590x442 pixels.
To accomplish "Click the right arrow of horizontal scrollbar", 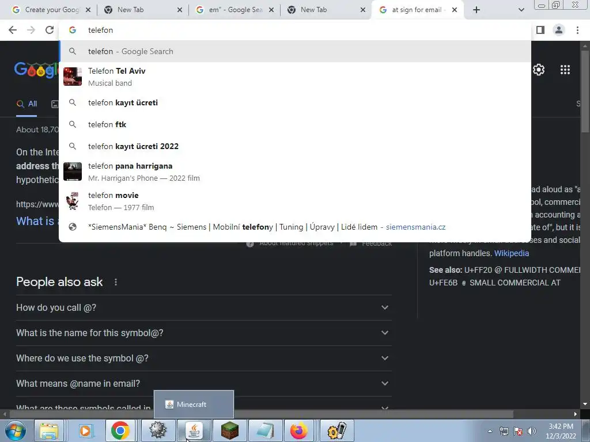I will click(576, 414).
